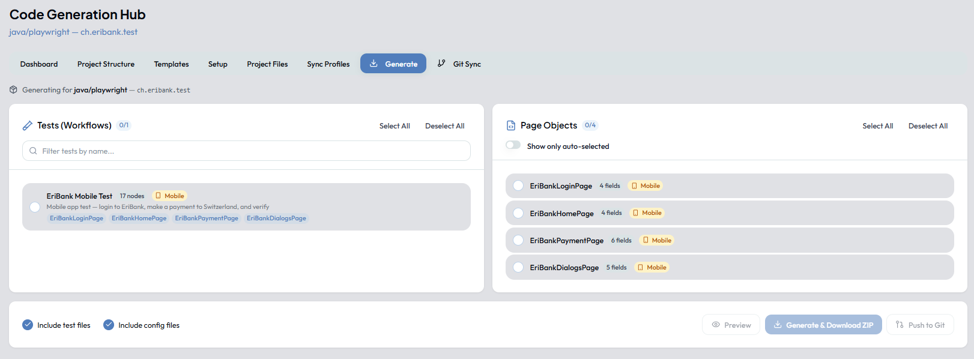Screen dimensions: 974x359
Task: Click the Code Generation Hub heading
Action: point(77,14)
